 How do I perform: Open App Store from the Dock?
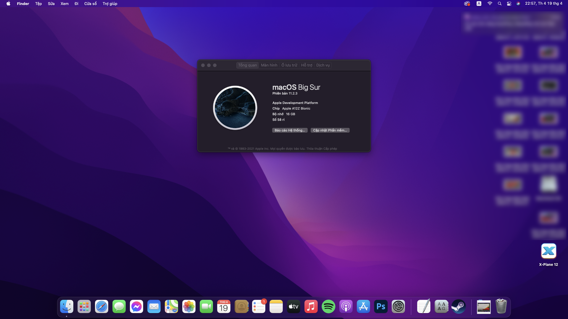[363, 307]
